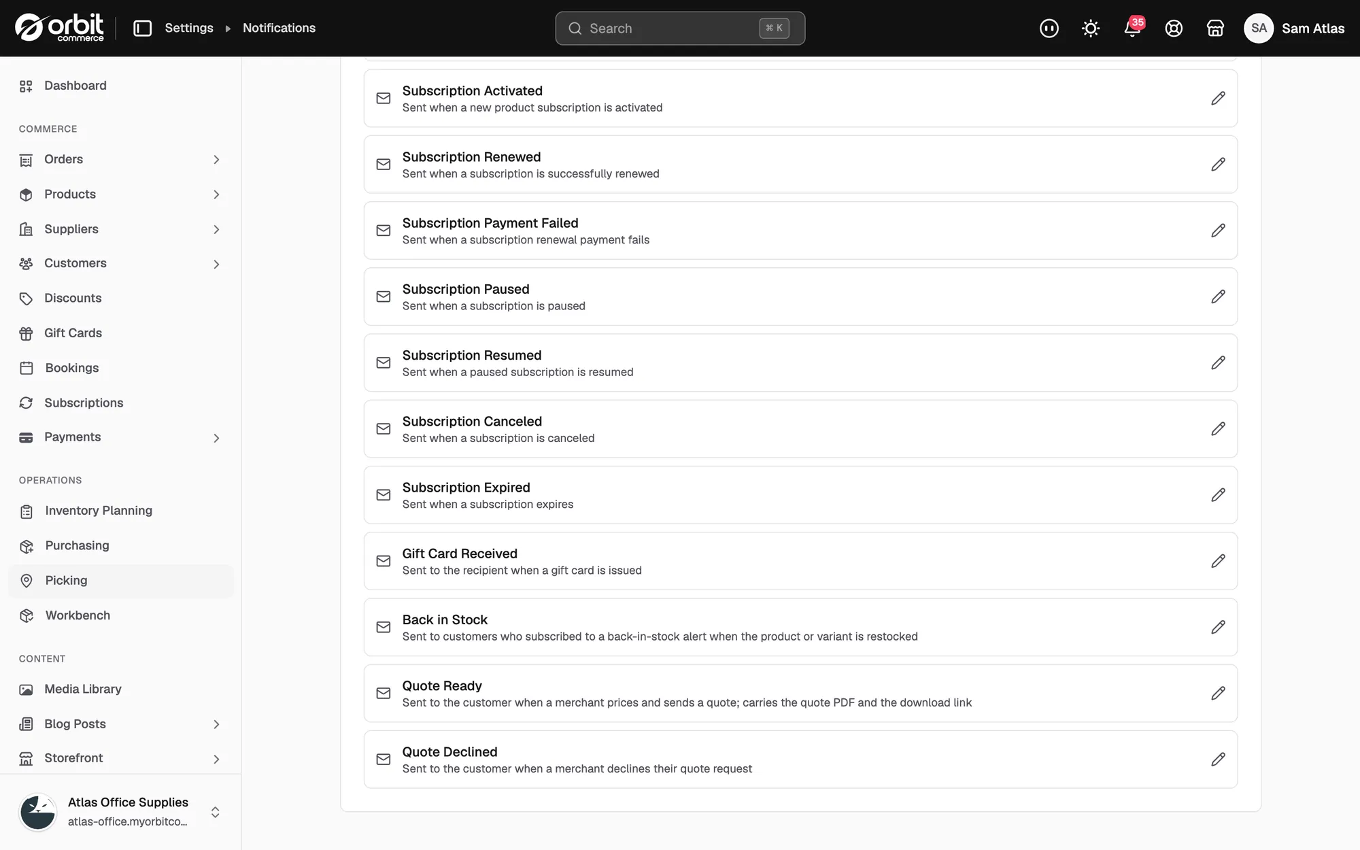
Task: Click the SA user avatar
Action: (1259, 28)
